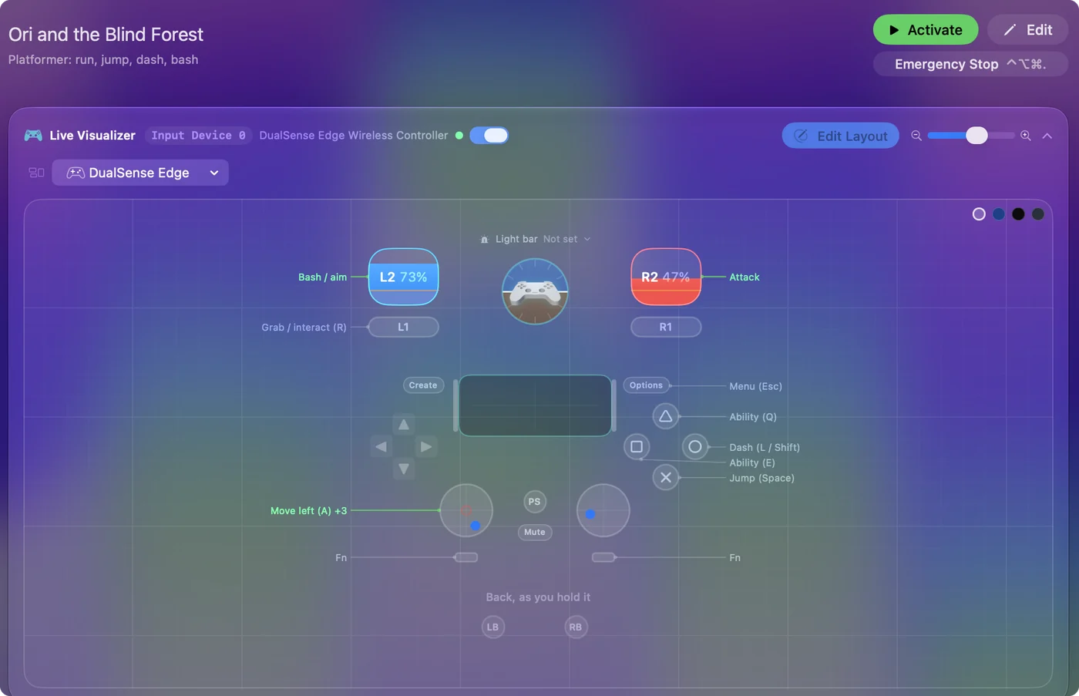
Task: Click the Circle face button
Action: click(x=695, y=446)
